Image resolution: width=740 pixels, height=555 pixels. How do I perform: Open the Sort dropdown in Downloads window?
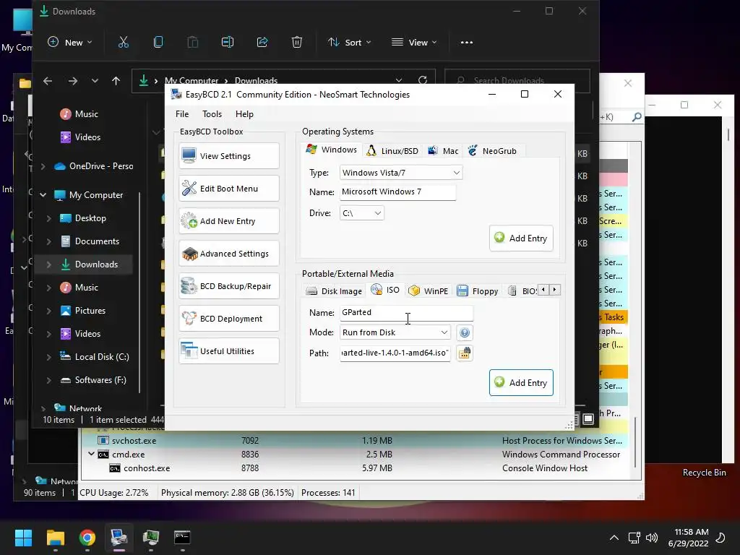[350, 43]
